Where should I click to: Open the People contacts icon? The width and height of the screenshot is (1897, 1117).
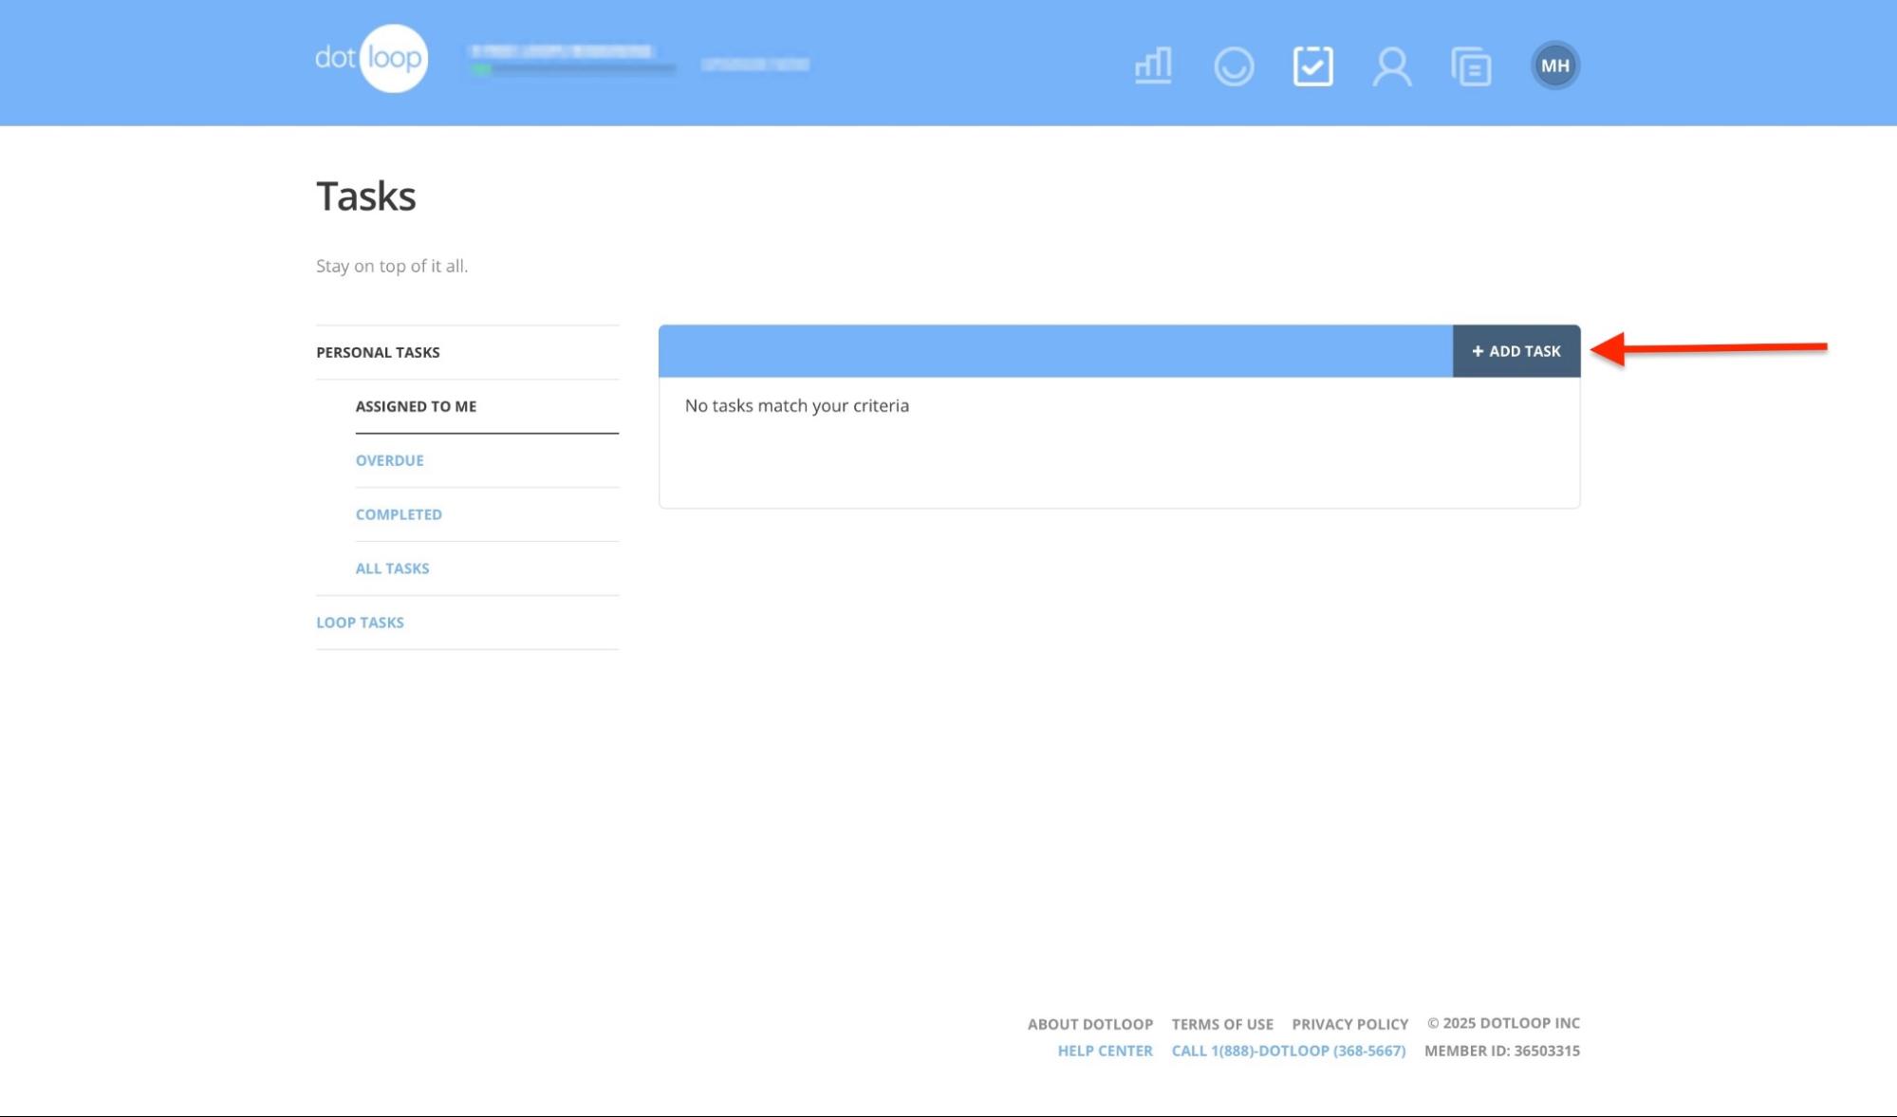pyautogui.click(x=1391, y=65)
